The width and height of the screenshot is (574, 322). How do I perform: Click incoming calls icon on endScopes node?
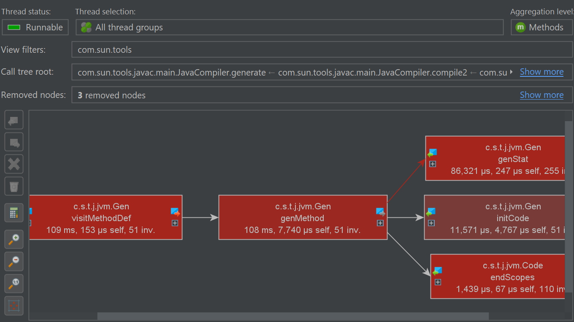click(x=437, y=271)
